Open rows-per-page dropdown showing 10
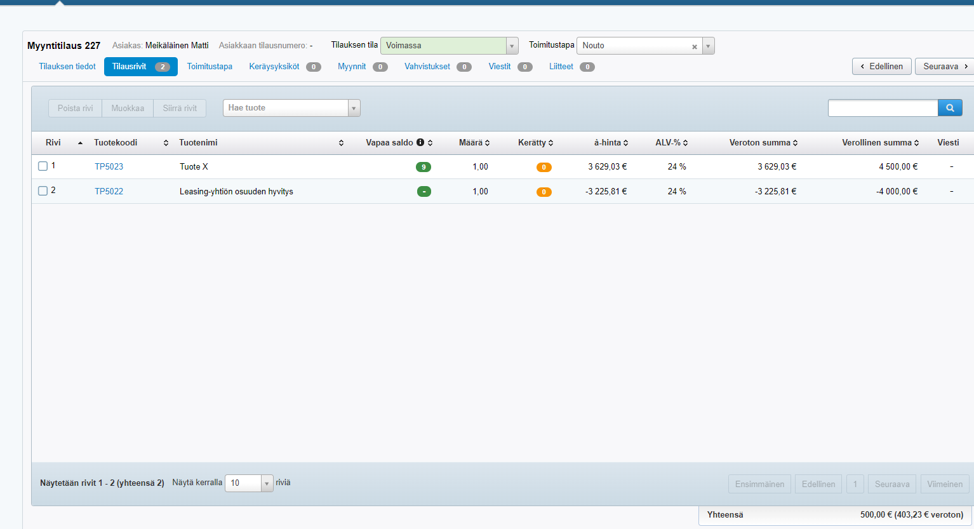Screen dimensions: 974x529 click(267, 483)
